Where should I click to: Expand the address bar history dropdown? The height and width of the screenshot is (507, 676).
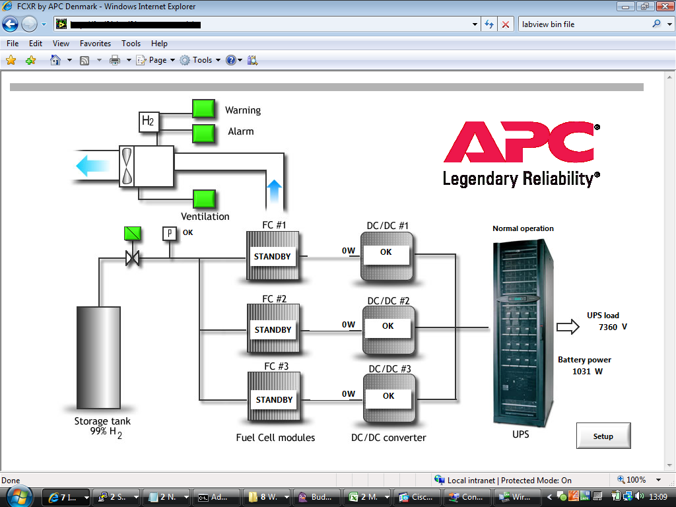click(475, 24)
